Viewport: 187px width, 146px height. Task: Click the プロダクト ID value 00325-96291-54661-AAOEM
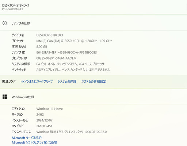tap(56, 58)
